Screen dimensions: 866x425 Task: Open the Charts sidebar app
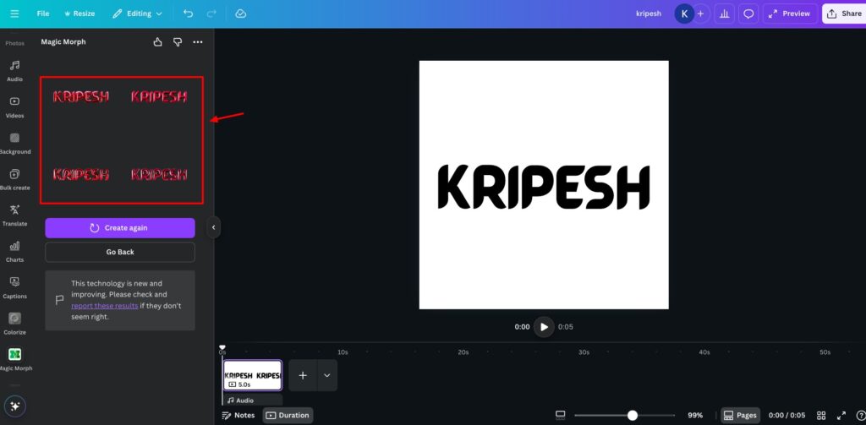tap(15, 252)
